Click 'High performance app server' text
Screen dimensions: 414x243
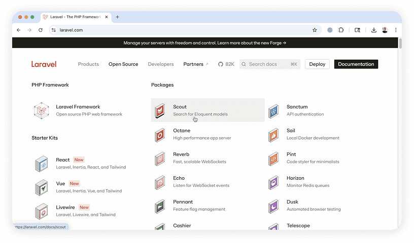pos(202,138)
